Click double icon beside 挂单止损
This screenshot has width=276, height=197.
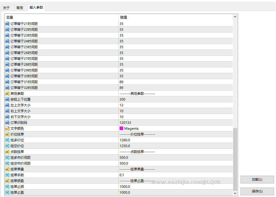[x=7, y=186]
